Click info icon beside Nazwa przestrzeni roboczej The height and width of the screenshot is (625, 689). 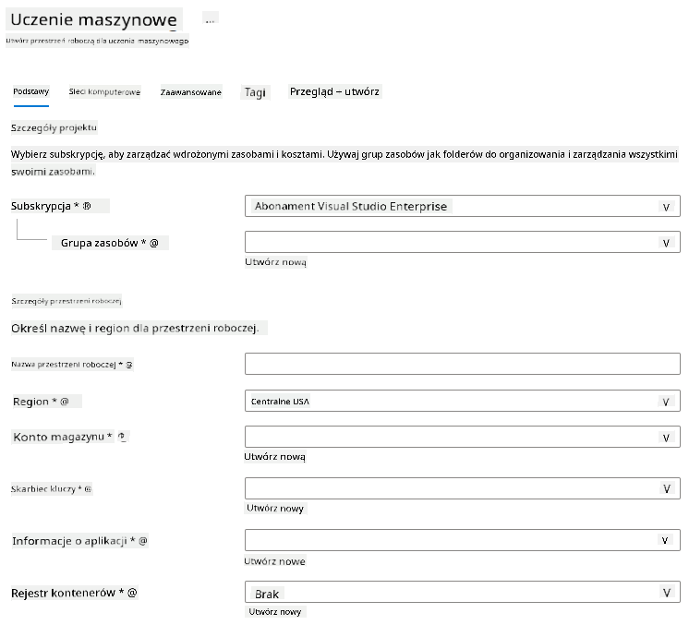(x=128, y=365)
